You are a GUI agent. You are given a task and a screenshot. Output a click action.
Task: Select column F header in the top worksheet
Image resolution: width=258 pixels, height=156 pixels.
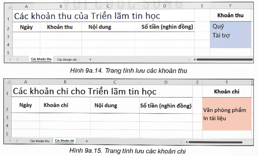pos(230,6)
